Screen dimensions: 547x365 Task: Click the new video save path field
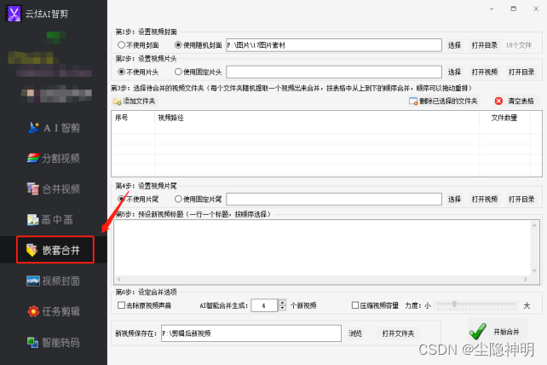[251, 333]
